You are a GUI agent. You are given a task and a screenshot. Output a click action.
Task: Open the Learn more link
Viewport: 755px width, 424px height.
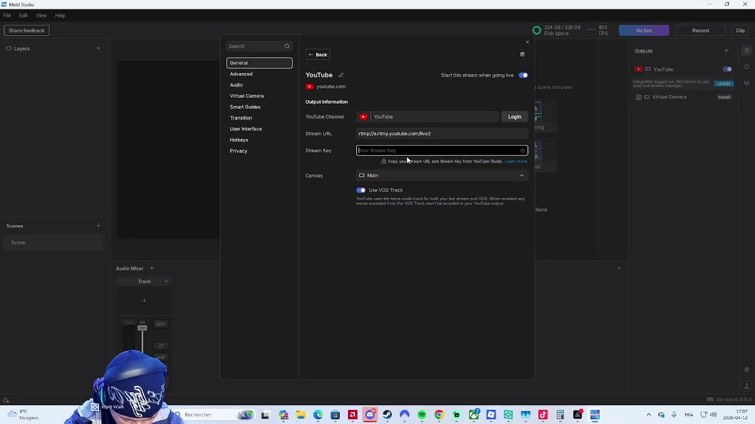coord(516,161)
